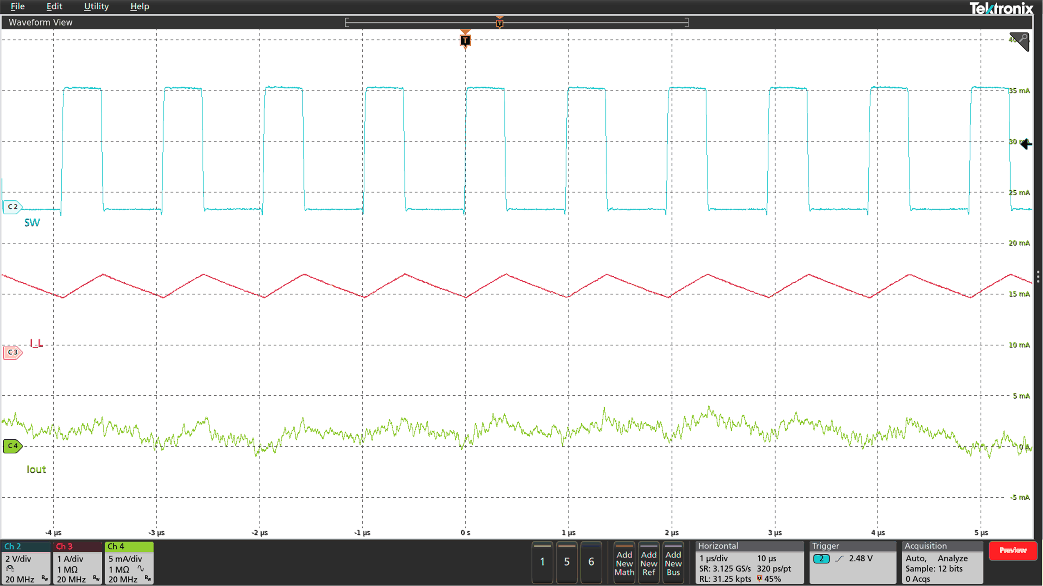The width and height of the screenshot is (1043, 586).
Task: Select the C3 waveform handle for I_L
Action: tap(13, 352)
